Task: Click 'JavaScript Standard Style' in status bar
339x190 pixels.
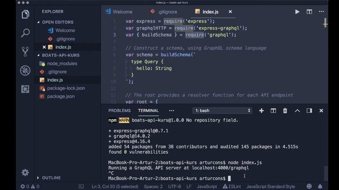Action: pyautogui.click(x=271, y=186)
